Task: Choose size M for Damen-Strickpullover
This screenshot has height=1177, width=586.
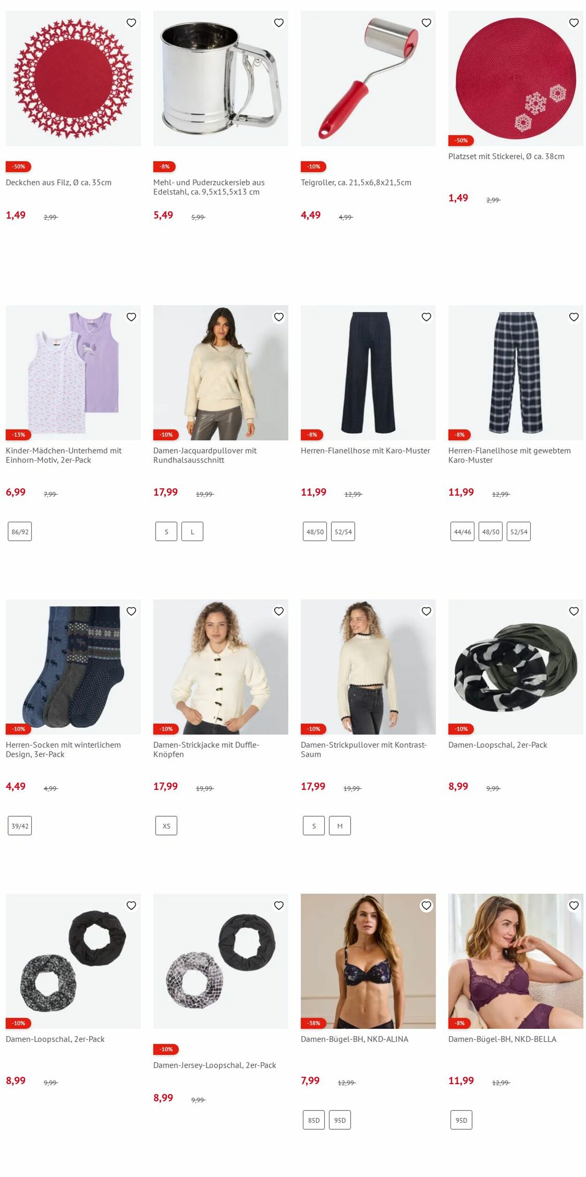Action: 340,826
